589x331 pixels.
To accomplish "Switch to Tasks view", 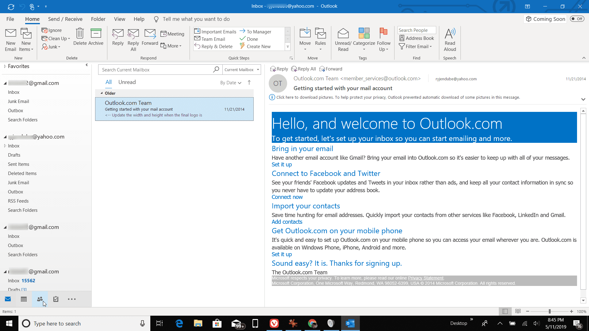I will [56, 299].
